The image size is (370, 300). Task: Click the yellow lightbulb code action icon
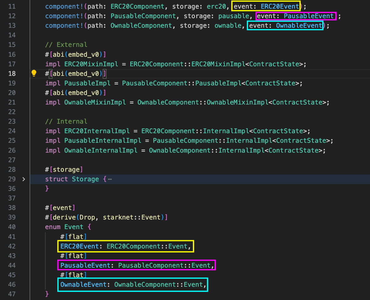pos(34,73)
